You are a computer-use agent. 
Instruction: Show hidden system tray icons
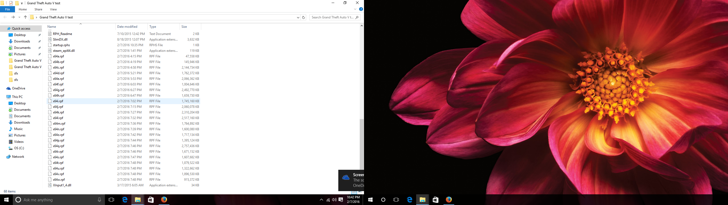[x=321, y=200]
